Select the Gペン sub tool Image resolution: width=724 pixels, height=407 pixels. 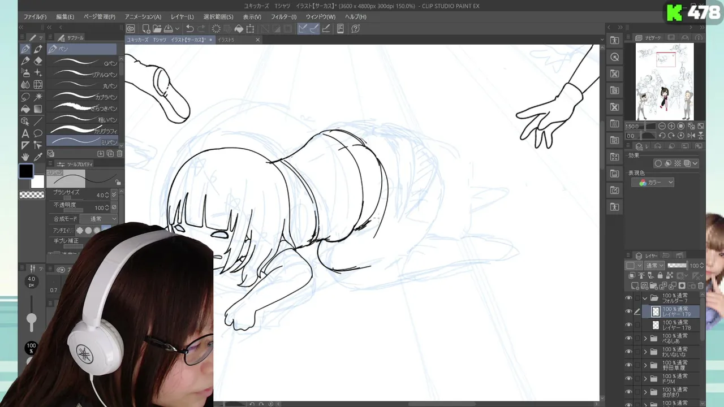[83, 63]
